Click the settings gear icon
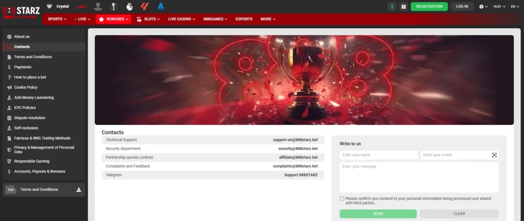 481,6
